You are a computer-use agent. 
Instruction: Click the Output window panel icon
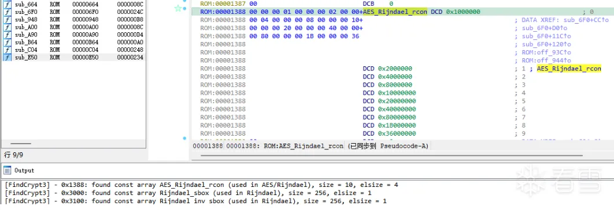[7, 170]
